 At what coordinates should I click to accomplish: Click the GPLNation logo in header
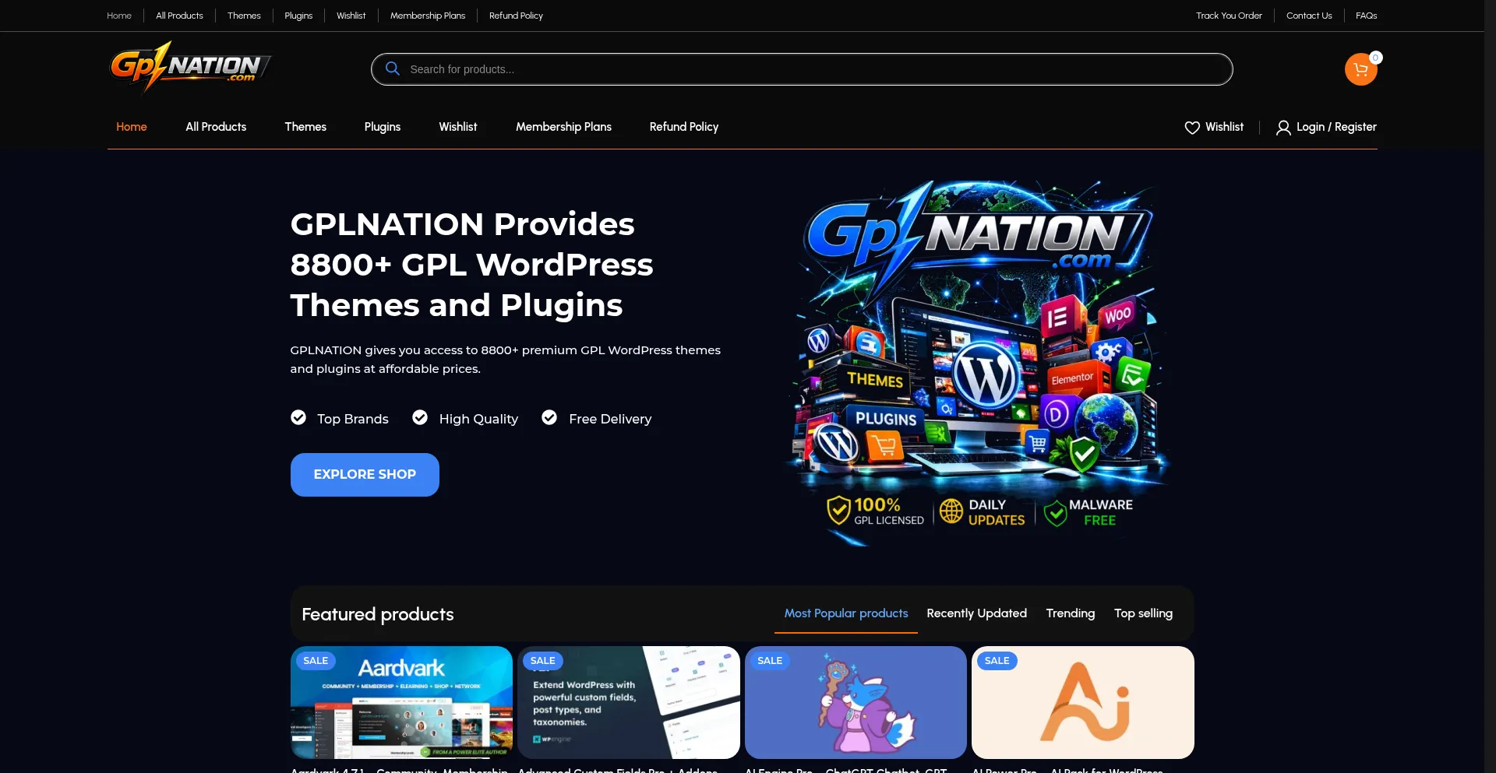(x=190, y=67)
